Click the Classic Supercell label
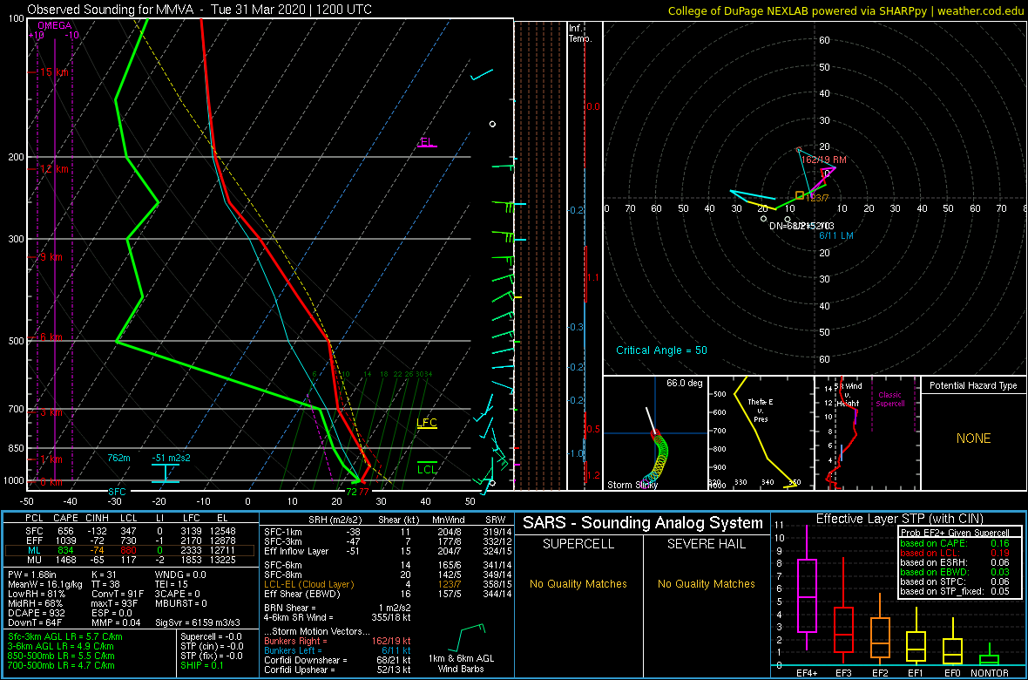1028x680 pixels. [x=891, y=399]
